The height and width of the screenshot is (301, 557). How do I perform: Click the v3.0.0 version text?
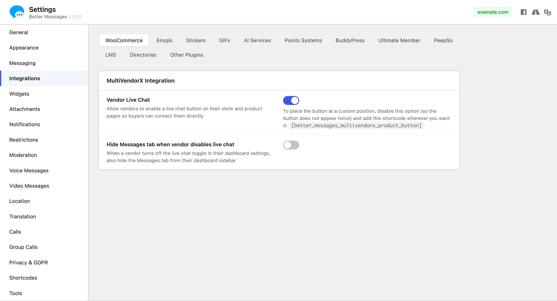75,17
